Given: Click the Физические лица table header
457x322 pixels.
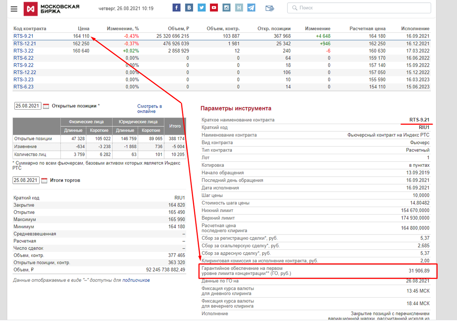Looking at the screenshot, I should (86, 122).
